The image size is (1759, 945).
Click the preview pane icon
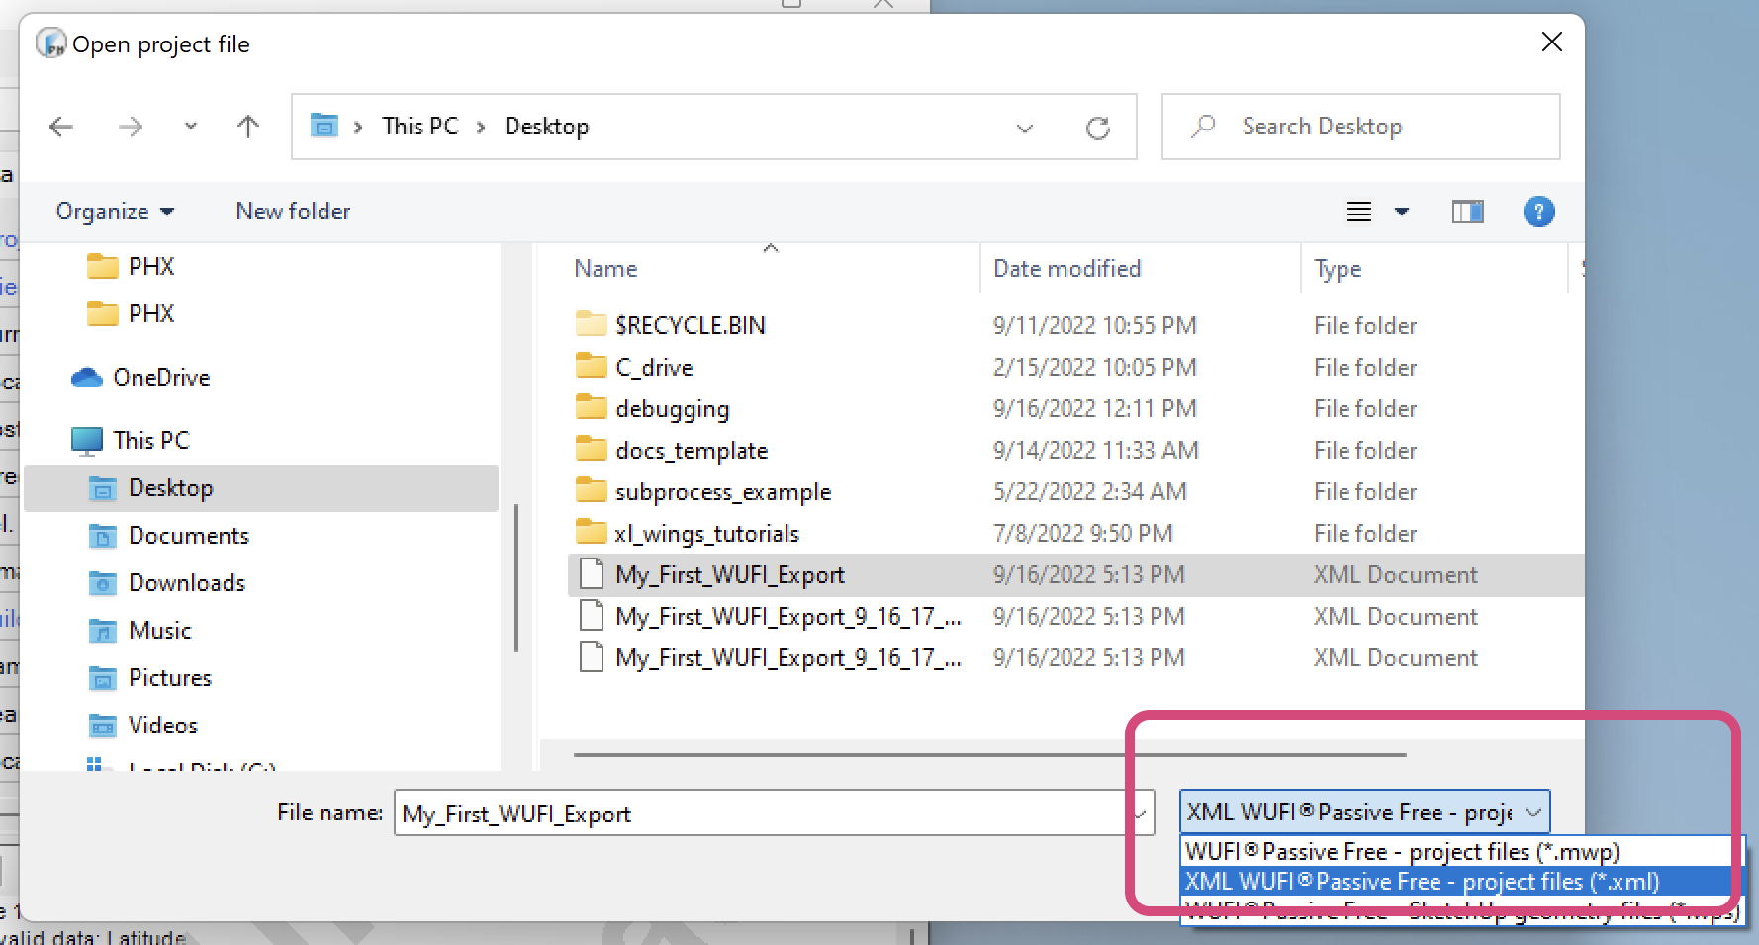[1468, 212]
